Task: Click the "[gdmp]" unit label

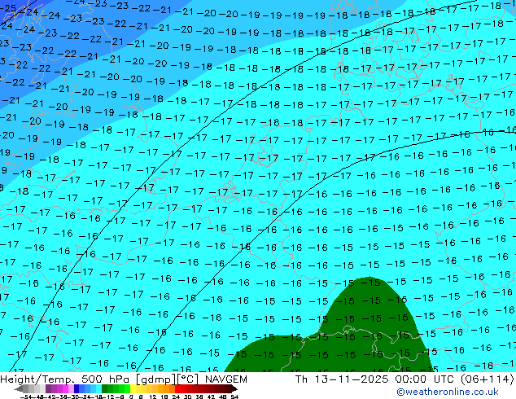Action: 156,379
